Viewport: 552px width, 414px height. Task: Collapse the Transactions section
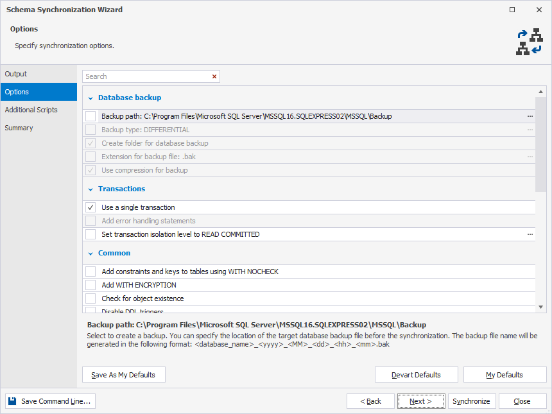click(x=90, y=188)
